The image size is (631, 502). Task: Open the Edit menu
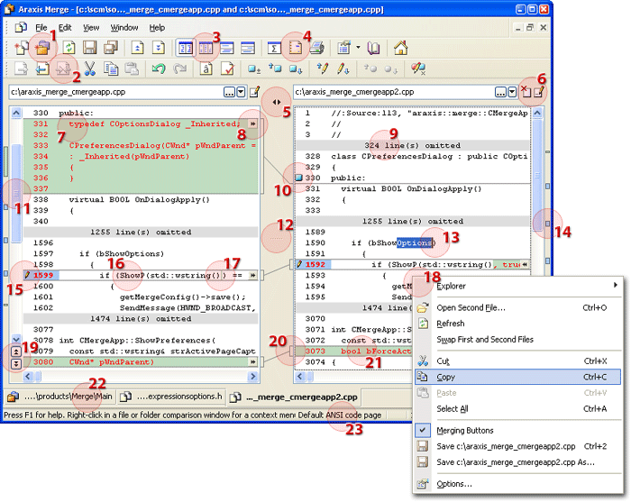[65, 28]
